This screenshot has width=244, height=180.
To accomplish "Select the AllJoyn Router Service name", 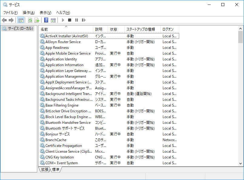I will coord(63,42).
